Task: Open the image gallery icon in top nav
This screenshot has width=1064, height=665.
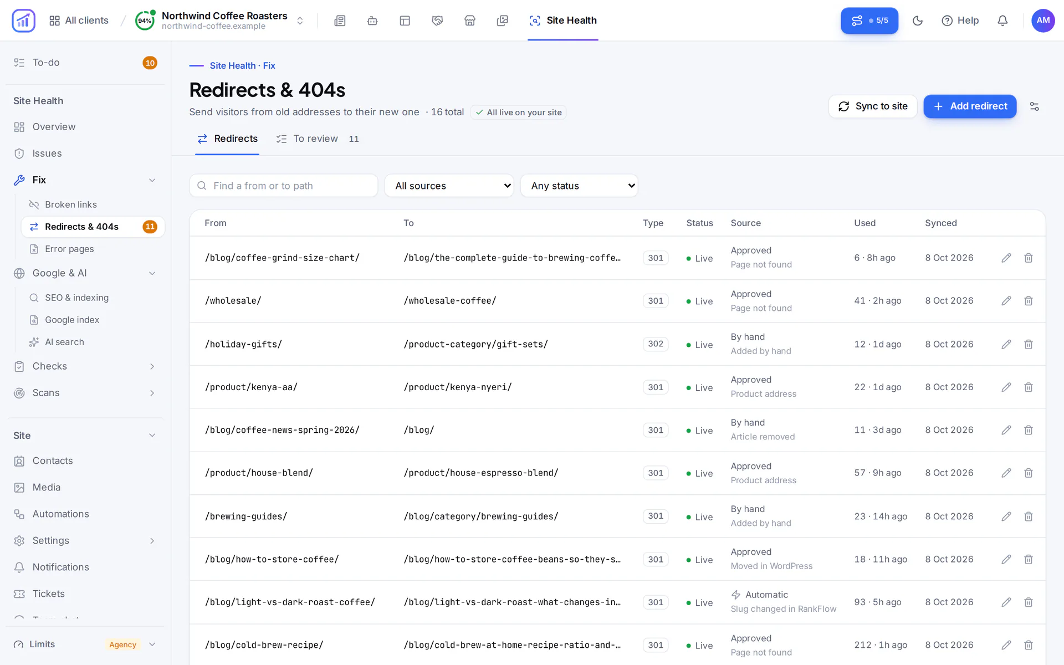Action: coord(503,21)
